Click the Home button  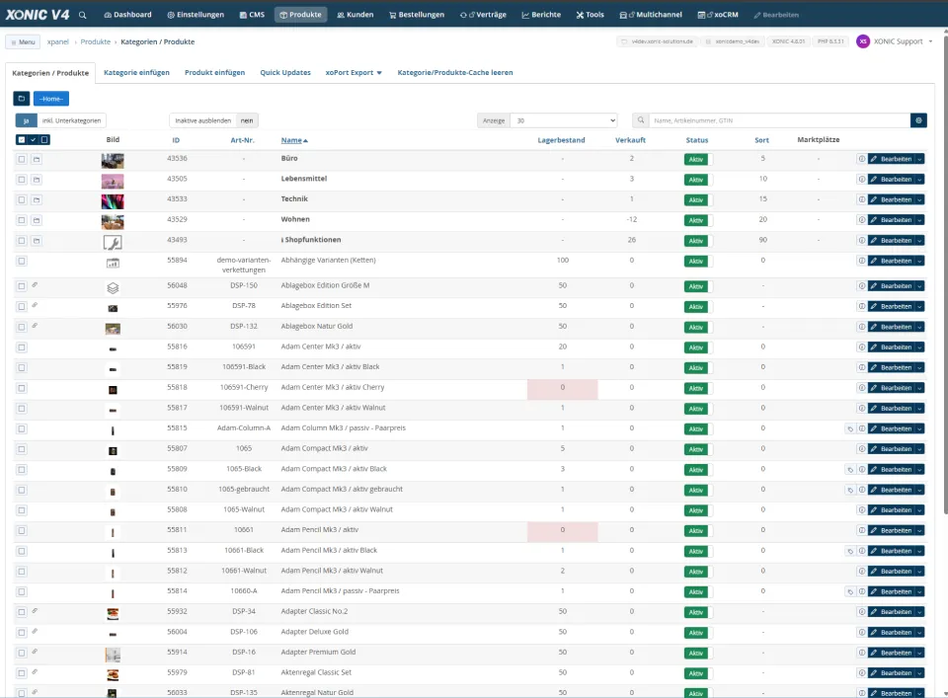point(50,99)
